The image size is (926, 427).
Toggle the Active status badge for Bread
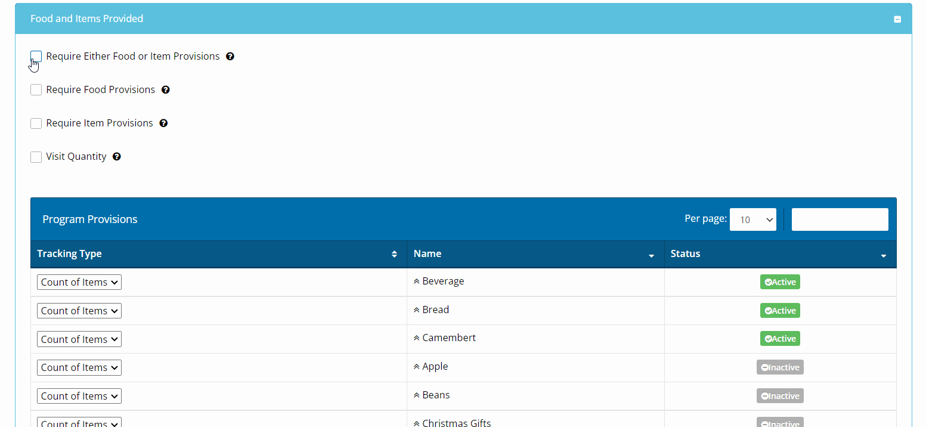[x=780, y=311]
